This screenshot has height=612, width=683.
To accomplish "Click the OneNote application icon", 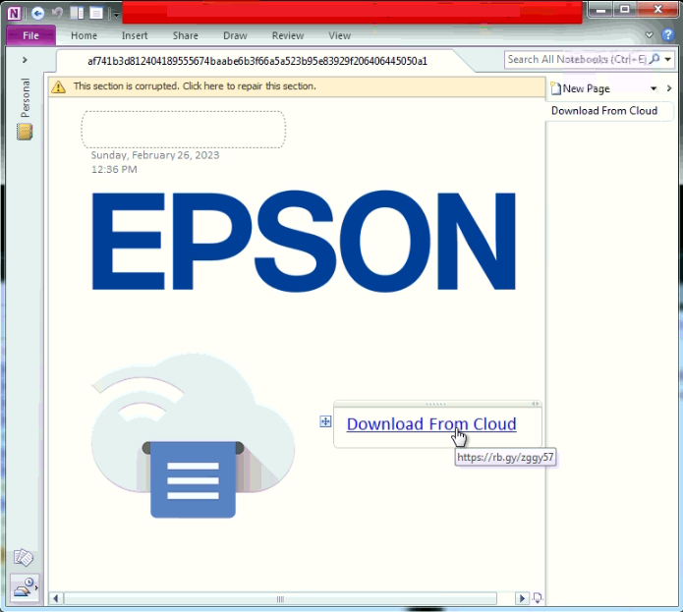I will [x=14, y=13].
